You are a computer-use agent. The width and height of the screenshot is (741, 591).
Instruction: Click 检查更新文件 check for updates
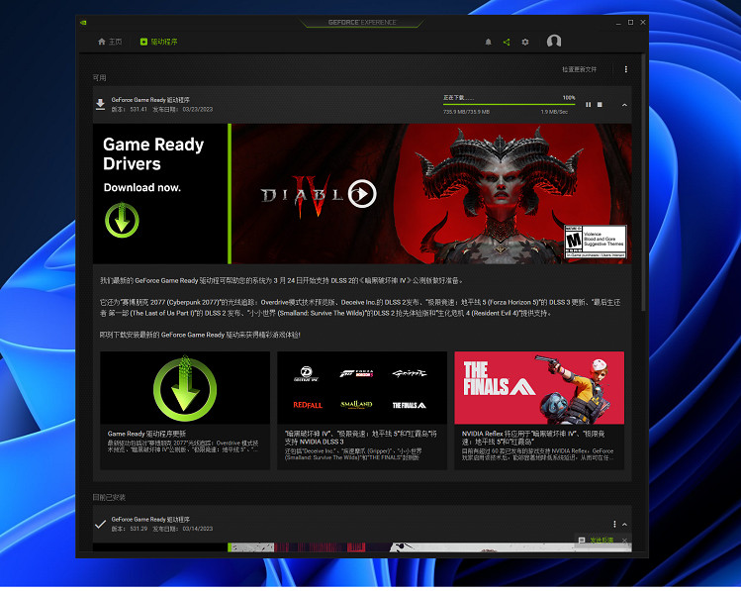(579, 69)
